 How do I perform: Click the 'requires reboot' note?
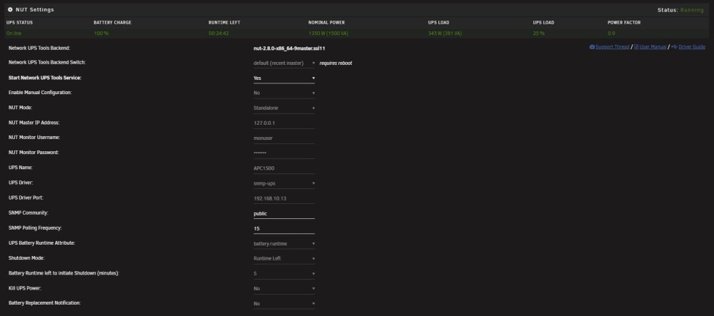(x=336, y=63)
